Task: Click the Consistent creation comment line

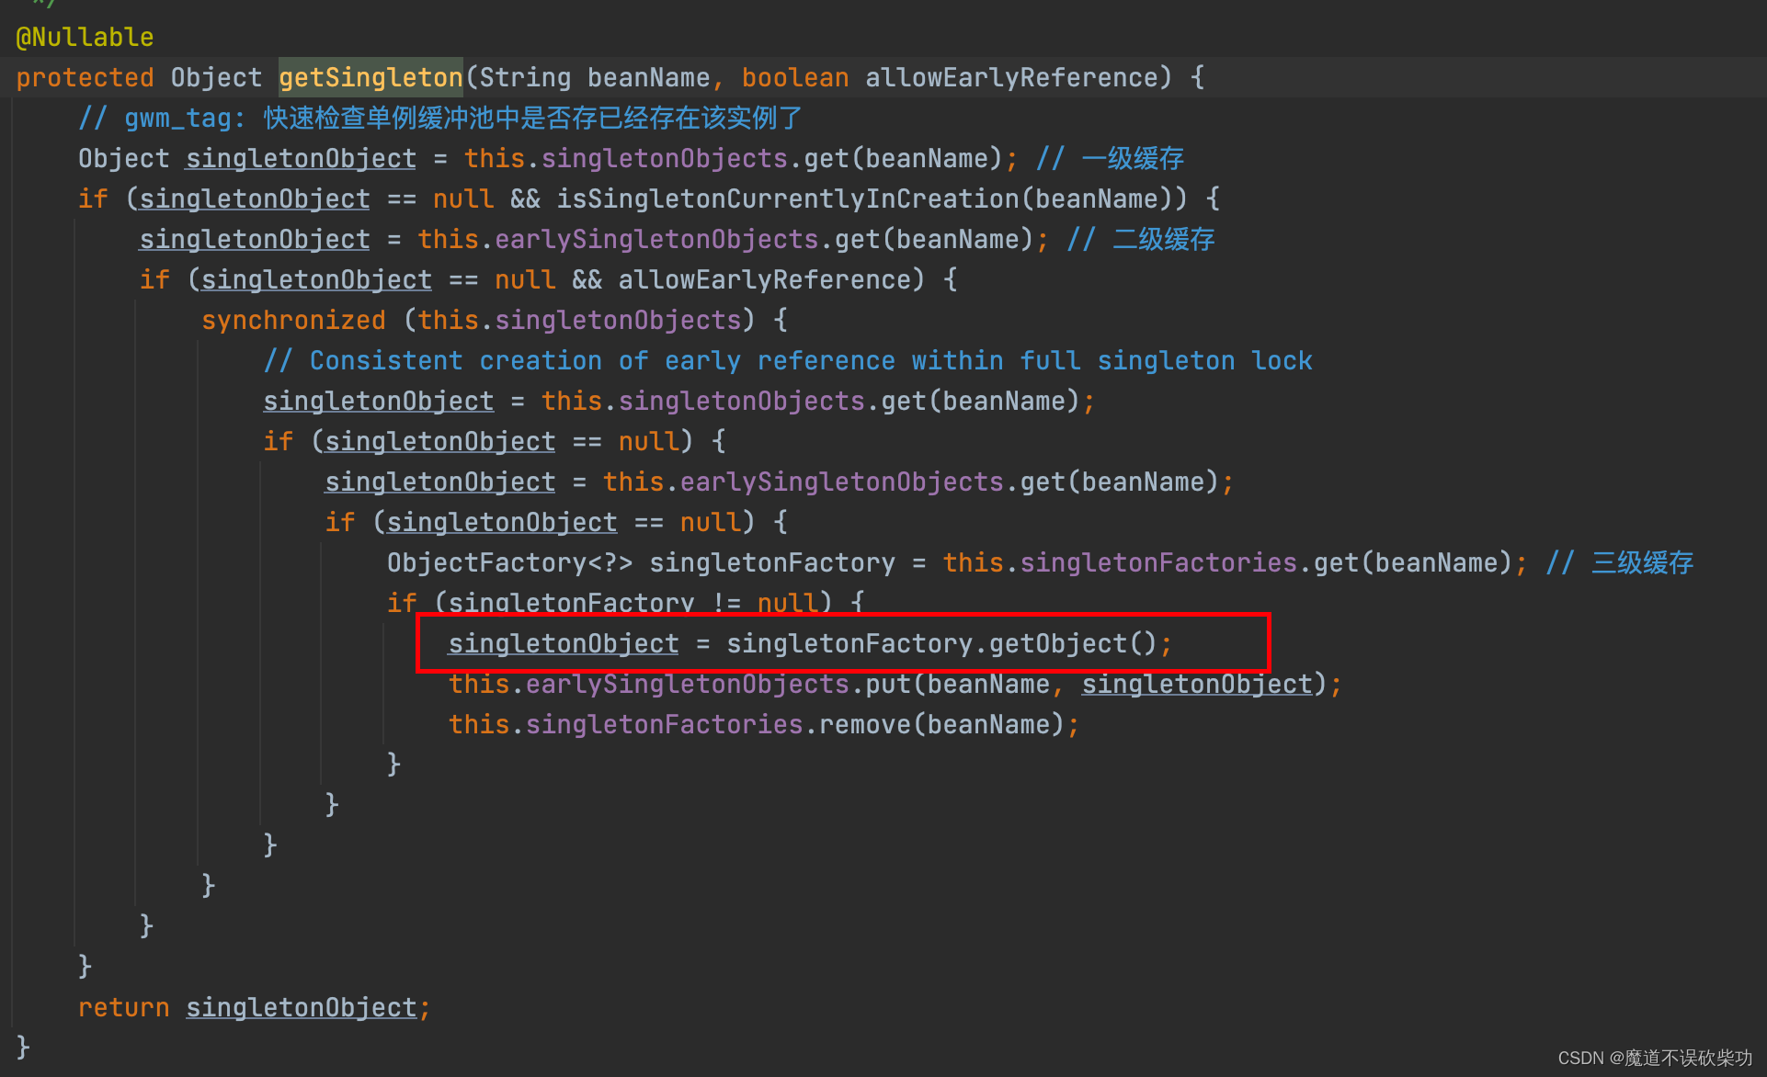Action: (787, 360)
